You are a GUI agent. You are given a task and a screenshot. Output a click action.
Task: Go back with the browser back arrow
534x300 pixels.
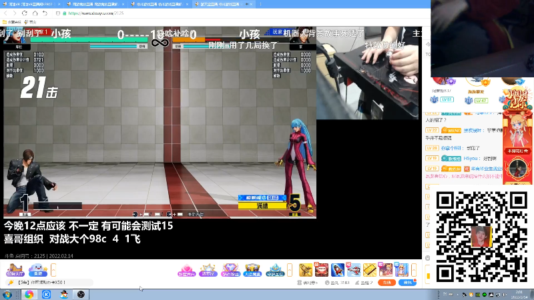point(5,13)
